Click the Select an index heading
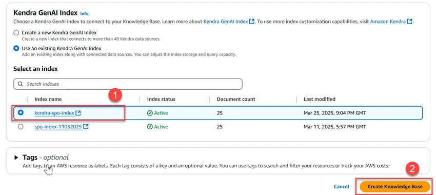 (35, 69)
